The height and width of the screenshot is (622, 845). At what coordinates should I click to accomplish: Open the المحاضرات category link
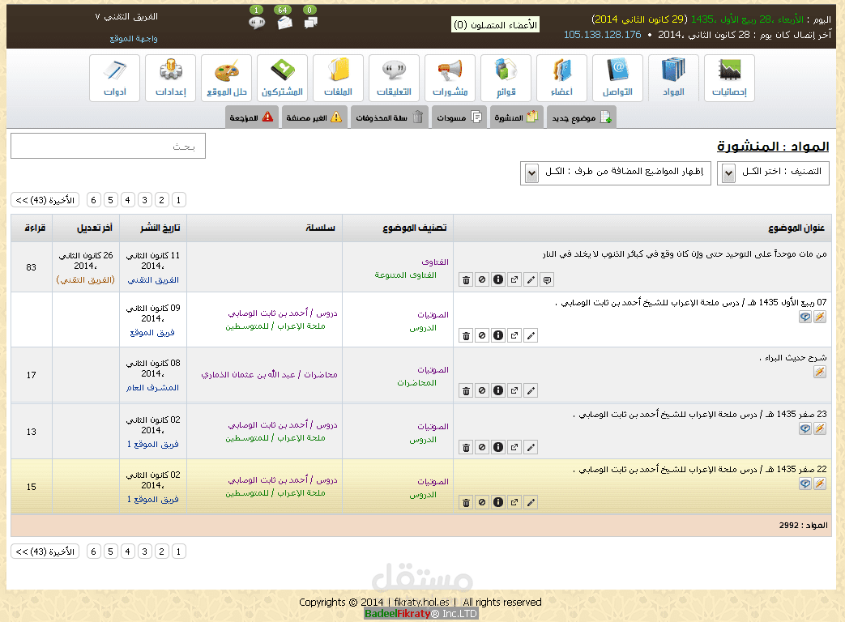point(416,383)
